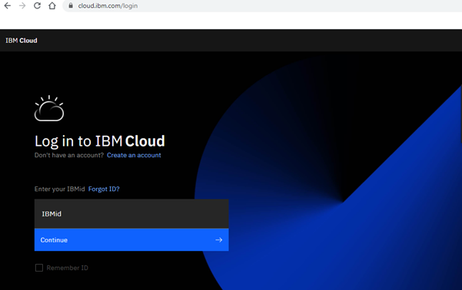
Task: Click the 'Don't have an account?' text
Action: tap(69, 155)
